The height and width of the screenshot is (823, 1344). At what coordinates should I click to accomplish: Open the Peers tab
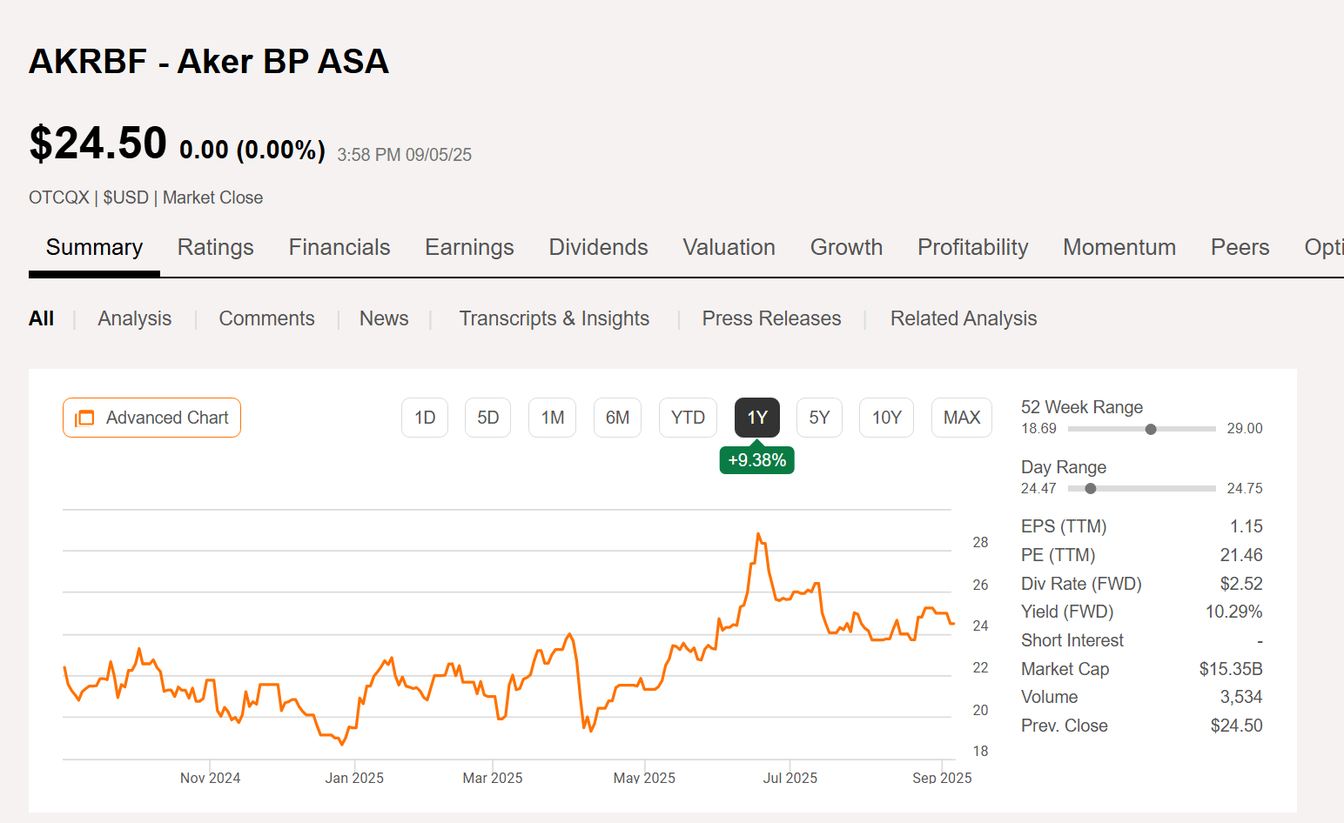[1240, 248]
